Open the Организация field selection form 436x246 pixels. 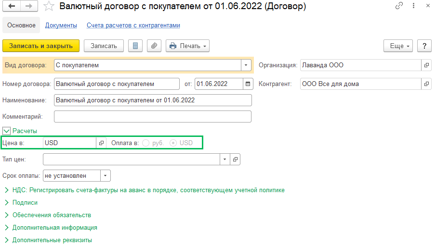(x=426, y=65)
